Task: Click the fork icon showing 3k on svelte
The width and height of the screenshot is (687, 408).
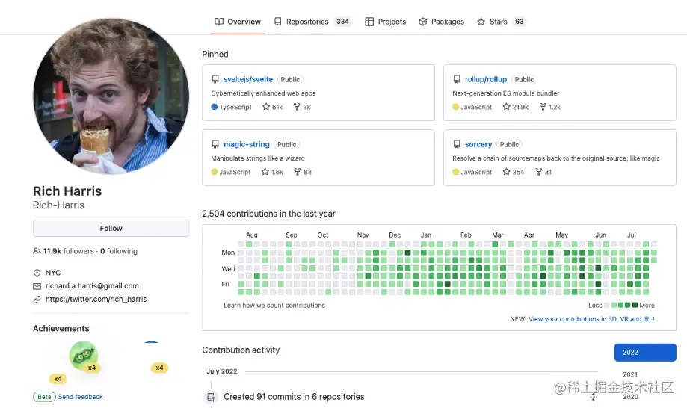Action: 297,106
